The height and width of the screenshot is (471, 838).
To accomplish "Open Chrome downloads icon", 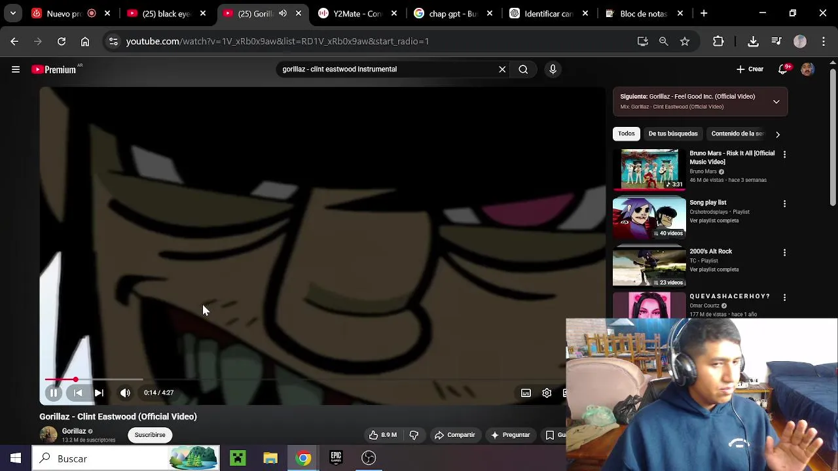I will click(x=754, y=41).
